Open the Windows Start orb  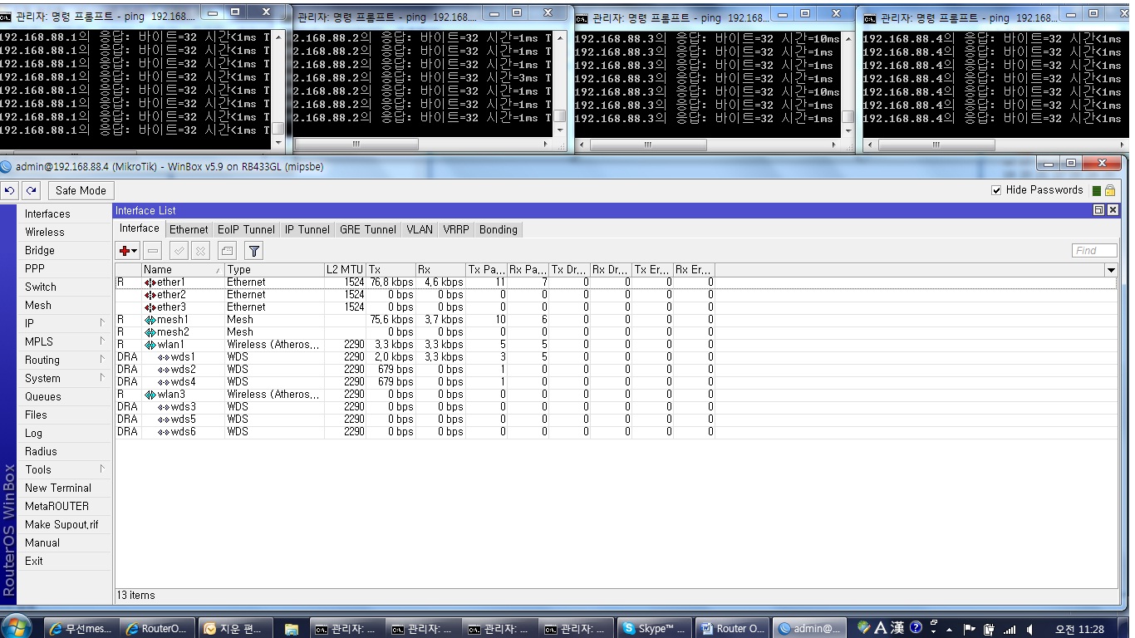(17, 626)
